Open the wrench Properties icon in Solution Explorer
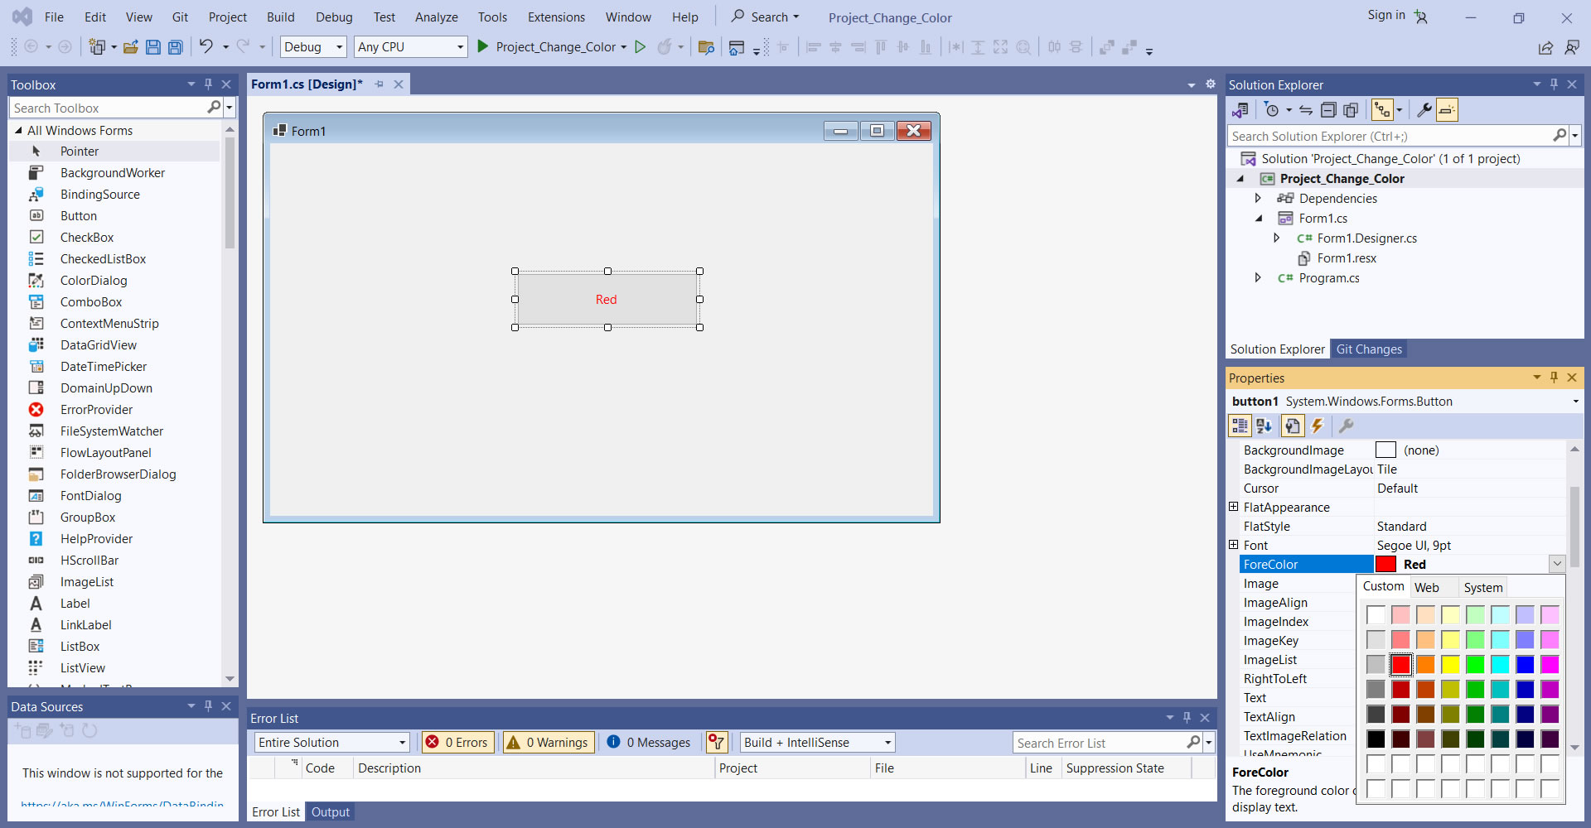 tap(1424, 110)
